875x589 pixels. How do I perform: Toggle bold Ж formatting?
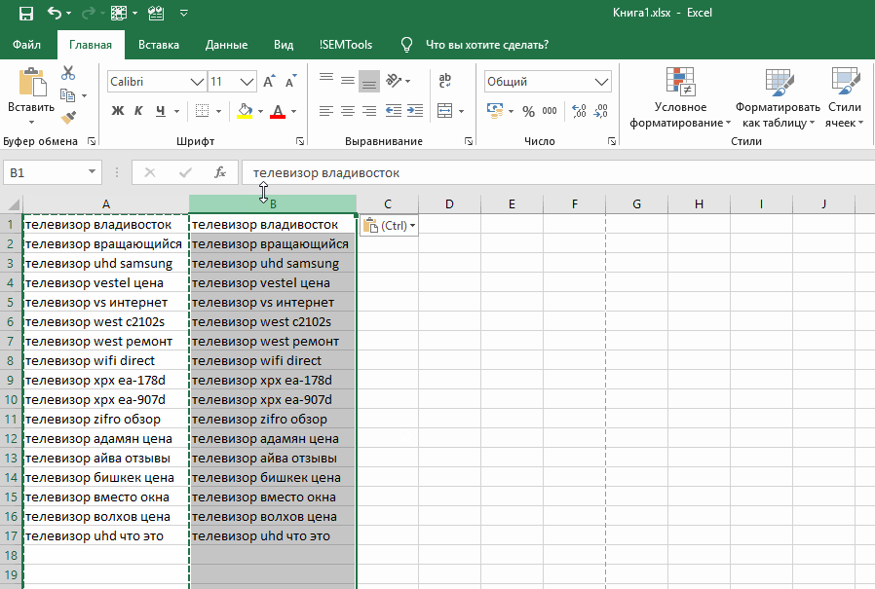(x=118, y=110)
